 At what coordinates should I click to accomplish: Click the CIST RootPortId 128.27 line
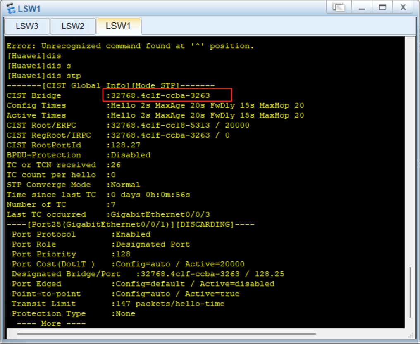point(74,145)
